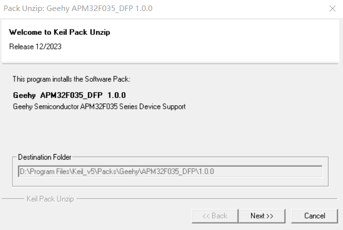
Task: Click the window title text 'Pack Unzip: Geehy APM32F035_DFP 1.0.0'
Action: click(77, 8)
